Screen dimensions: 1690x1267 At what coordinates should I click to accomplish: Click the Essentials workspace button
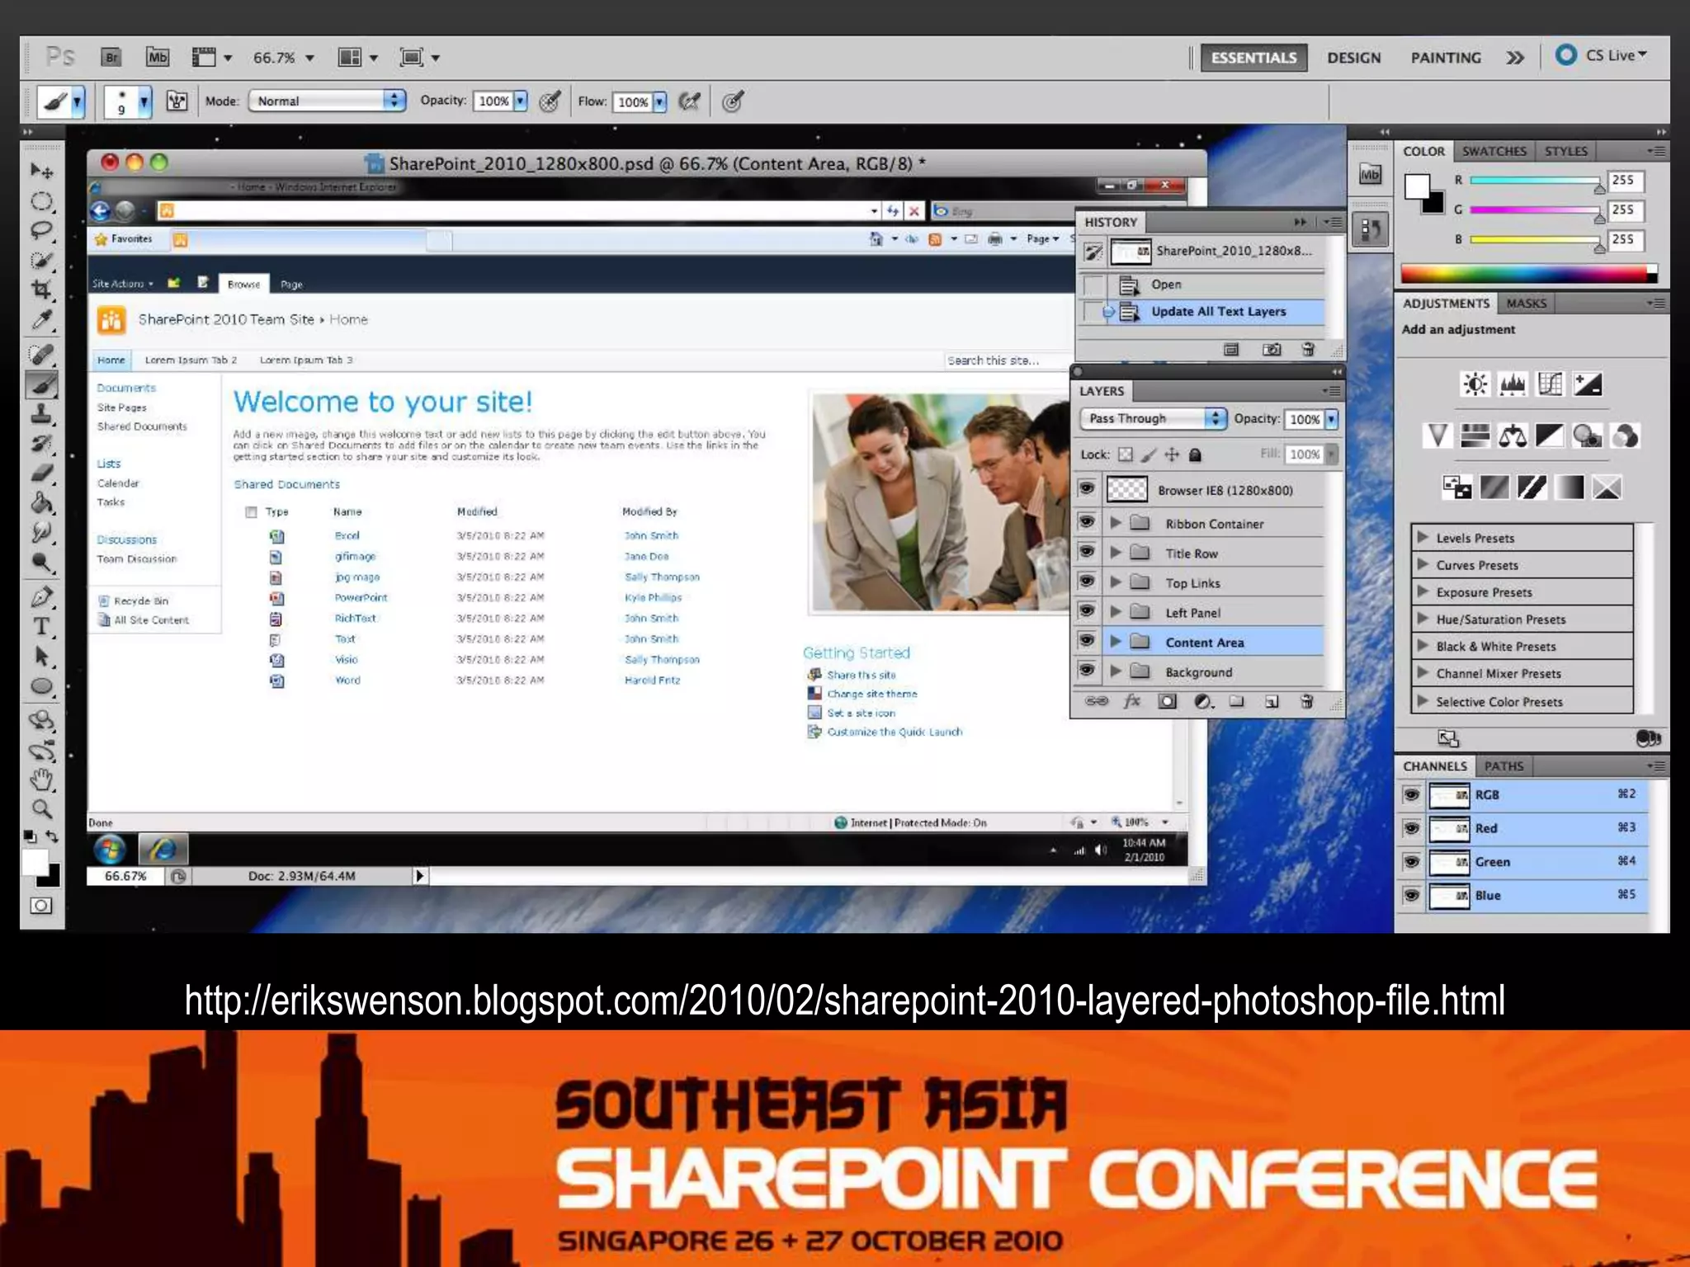pyautogui.click(x=1253, y=58)
